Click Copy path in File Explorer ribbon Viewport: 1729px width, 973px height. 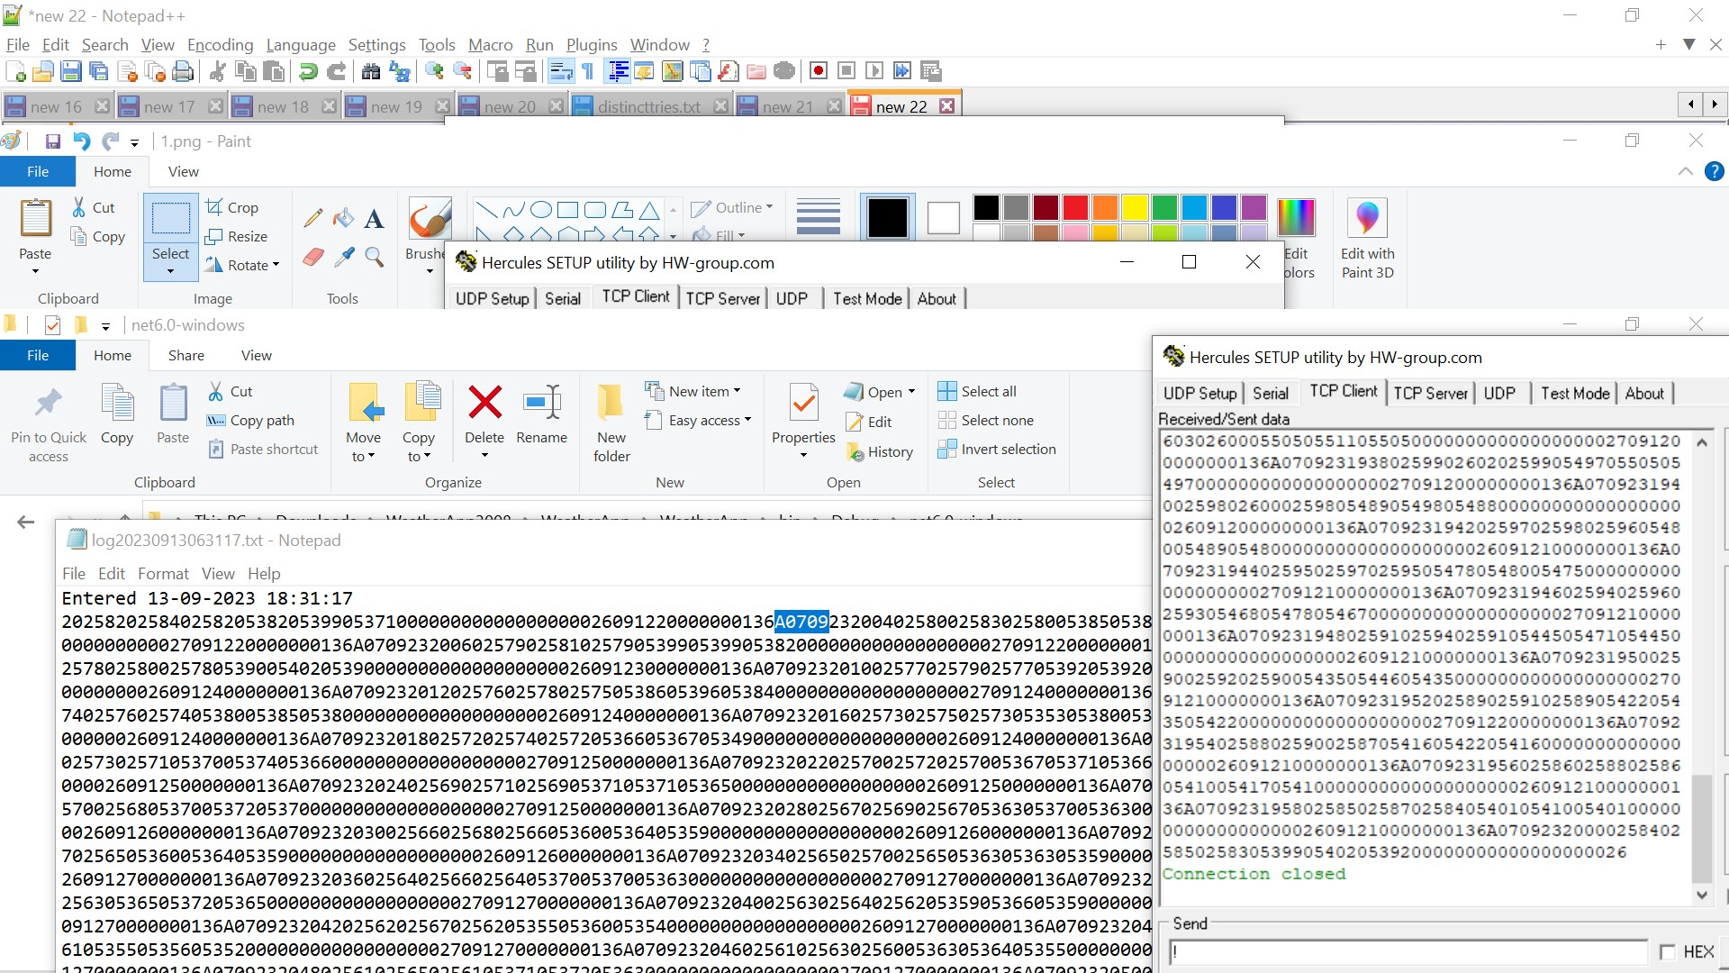(x=250, y=420)
